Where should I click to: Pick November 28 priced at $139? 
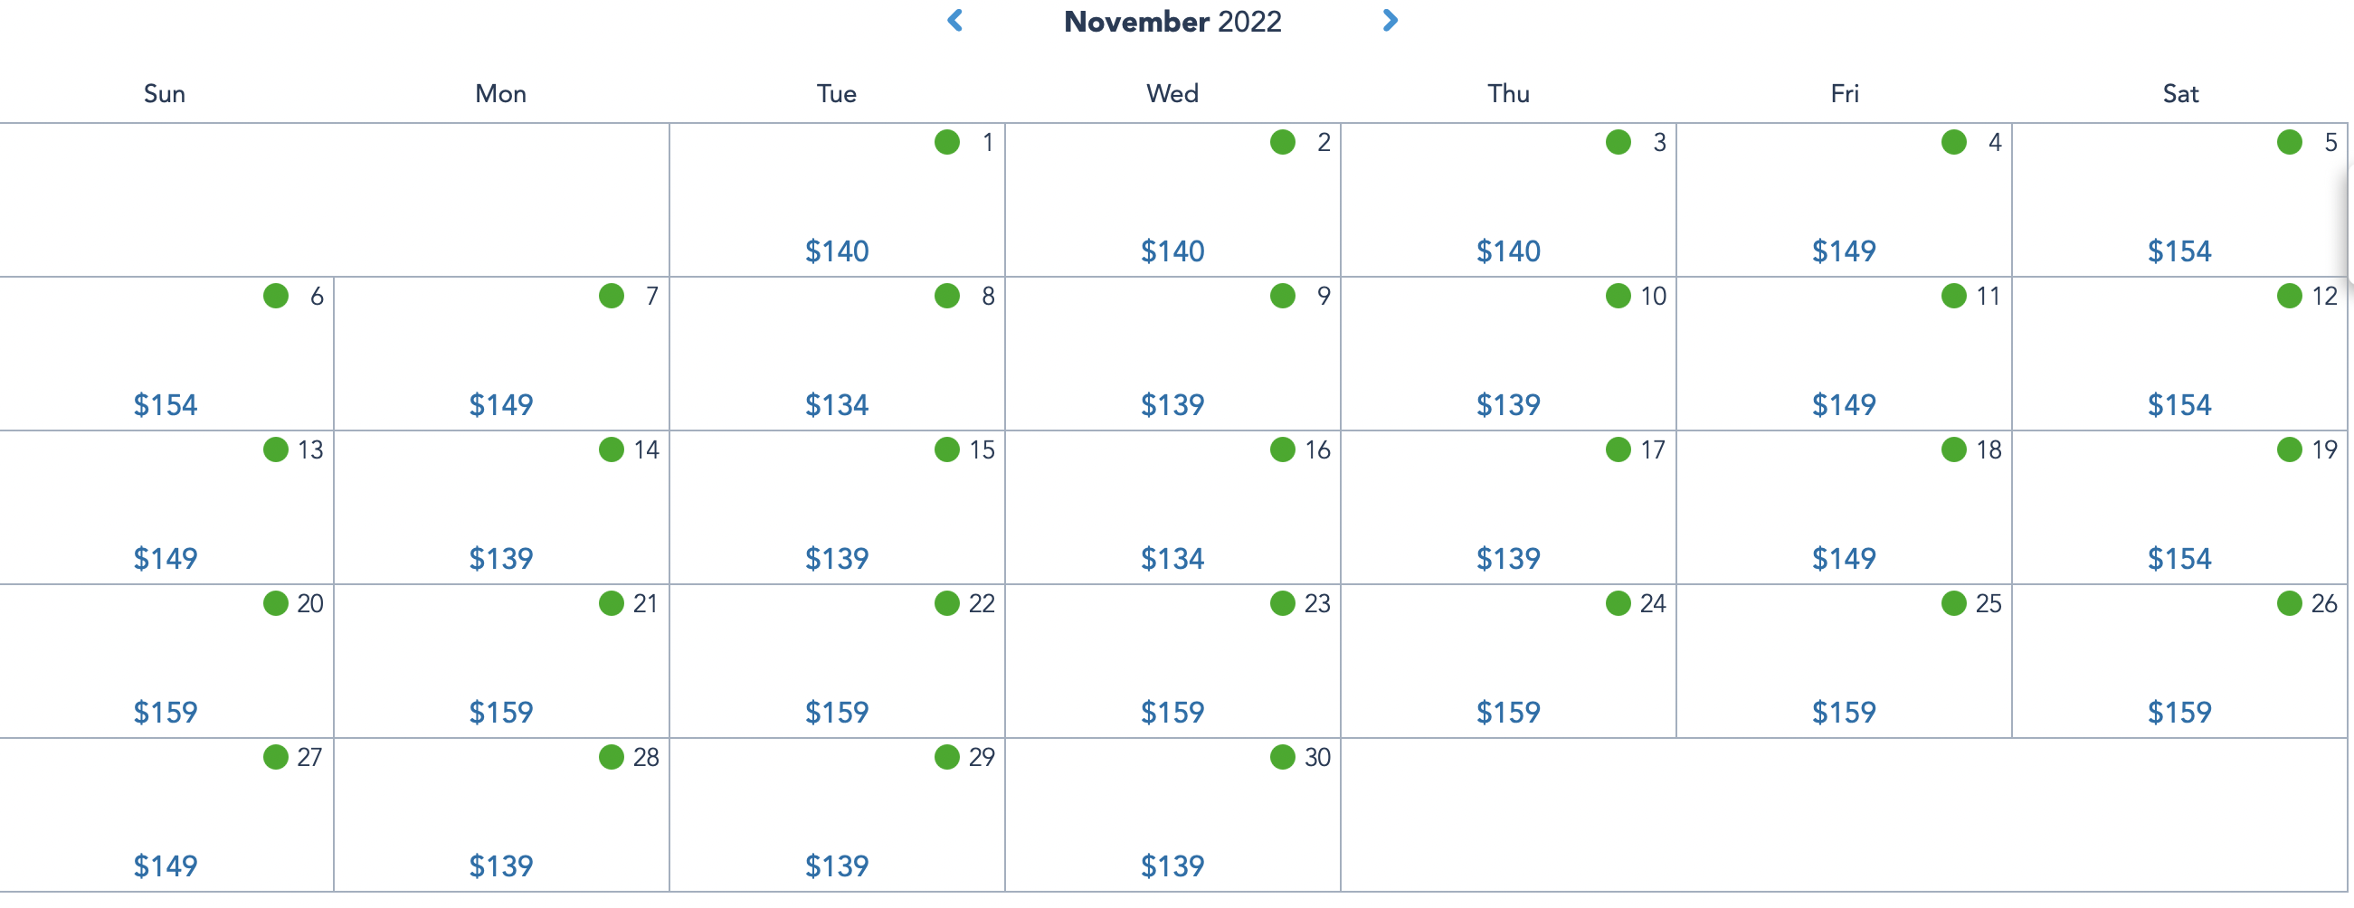click(501, 865)
